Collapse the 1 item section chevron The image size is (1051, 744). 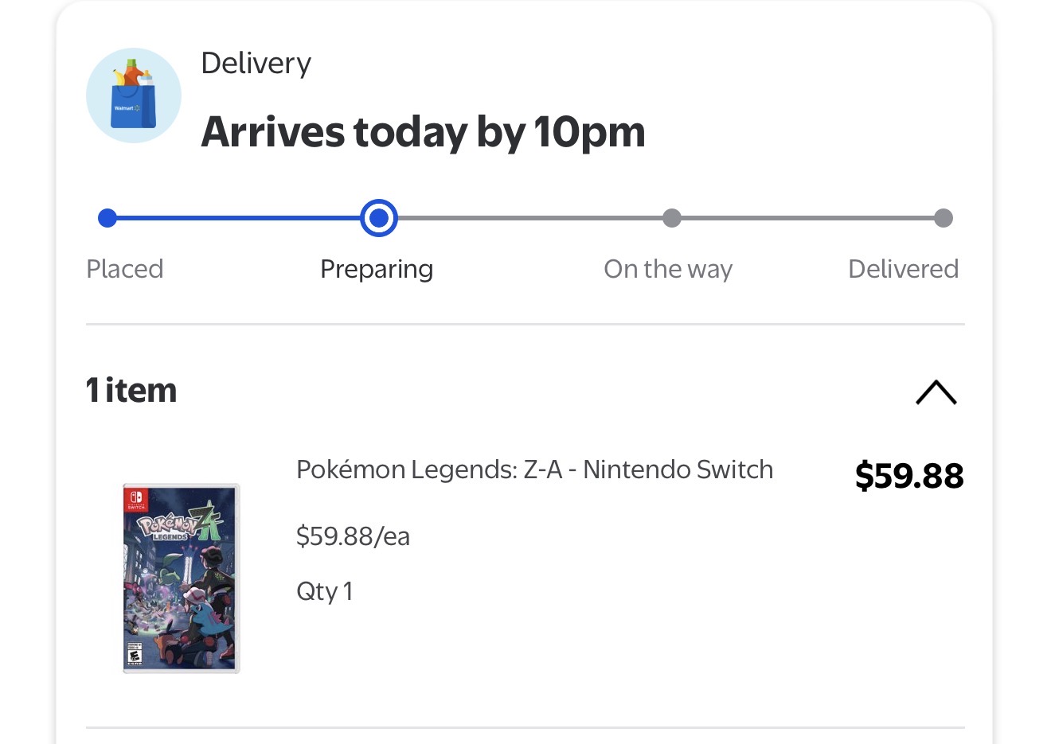936,392
